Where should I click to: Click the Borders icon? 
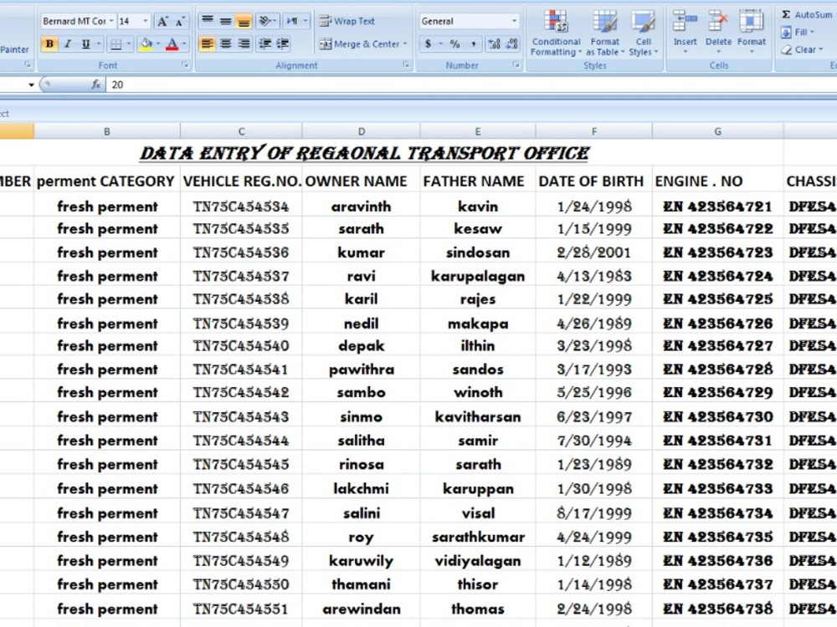click(116, 43)
